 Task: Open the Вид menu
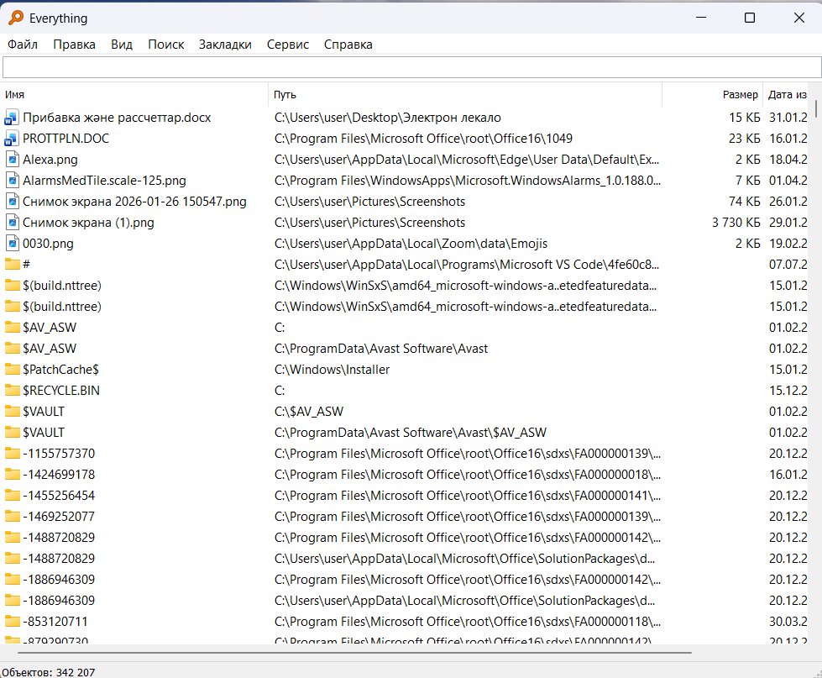click(122, 45)
